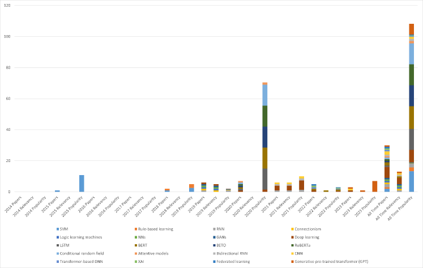Select the '2017 Papers' axis label

point(123,205)
